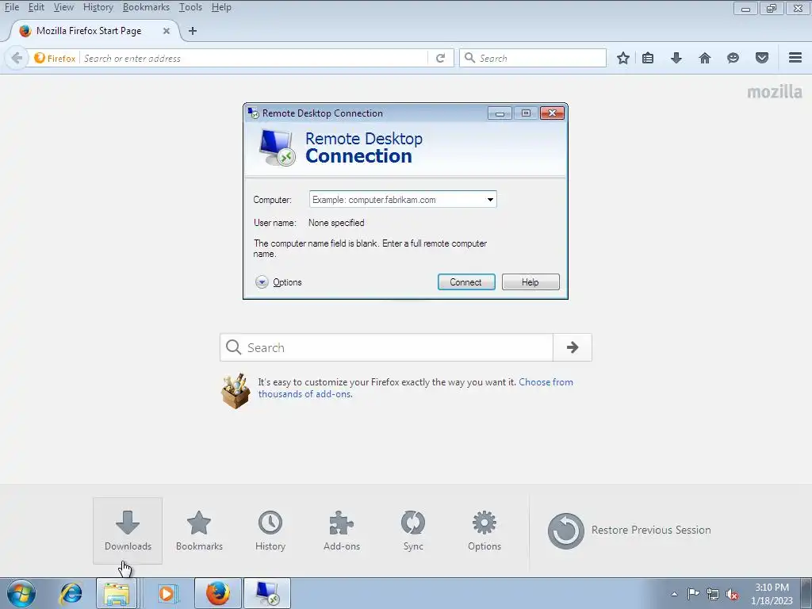Open a new tab with plus button
This screenshot has height=609, width=812.
(x=193, y=31)
